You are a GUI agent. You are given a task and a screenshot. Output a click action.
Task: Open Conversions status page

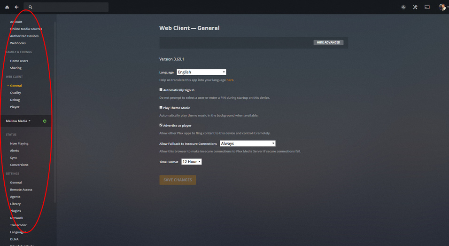19,165
